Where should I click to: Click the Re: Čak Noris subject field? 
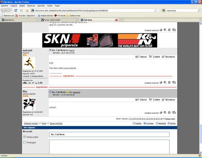[109, 134]
